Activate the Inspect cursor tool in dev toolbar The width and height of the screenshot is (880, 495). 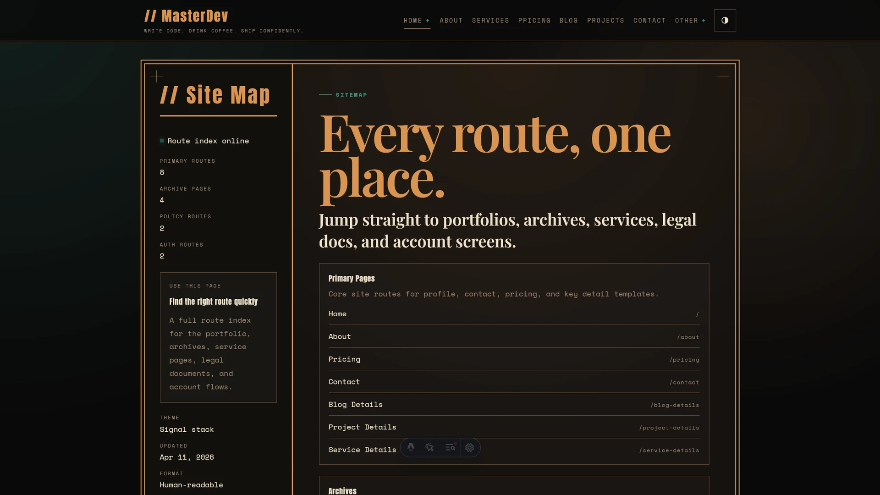tap(429, 447)
